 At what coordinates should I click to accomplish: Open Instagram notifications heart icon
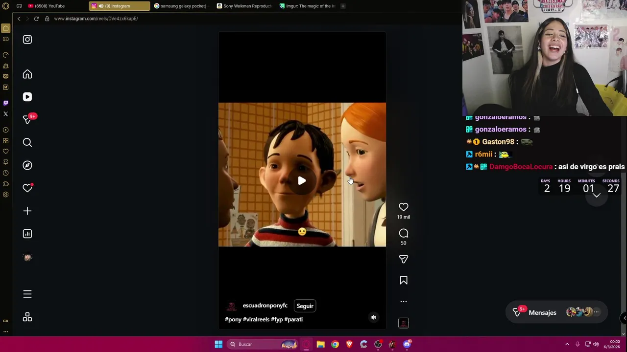27,188
